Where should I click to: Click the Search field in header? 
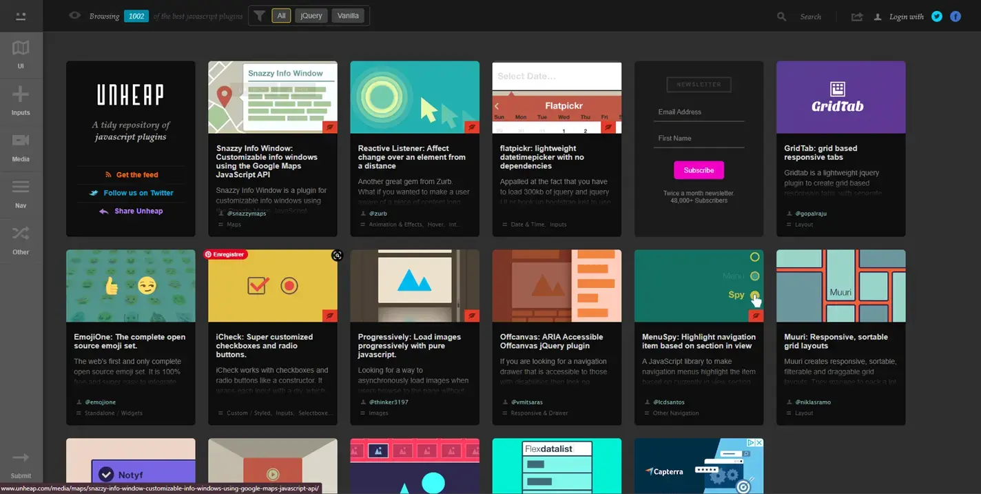coord(810,17)
